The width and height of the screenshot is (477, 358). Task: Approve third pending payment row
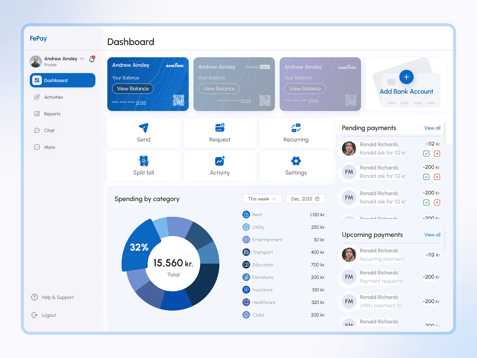(426, 203)
